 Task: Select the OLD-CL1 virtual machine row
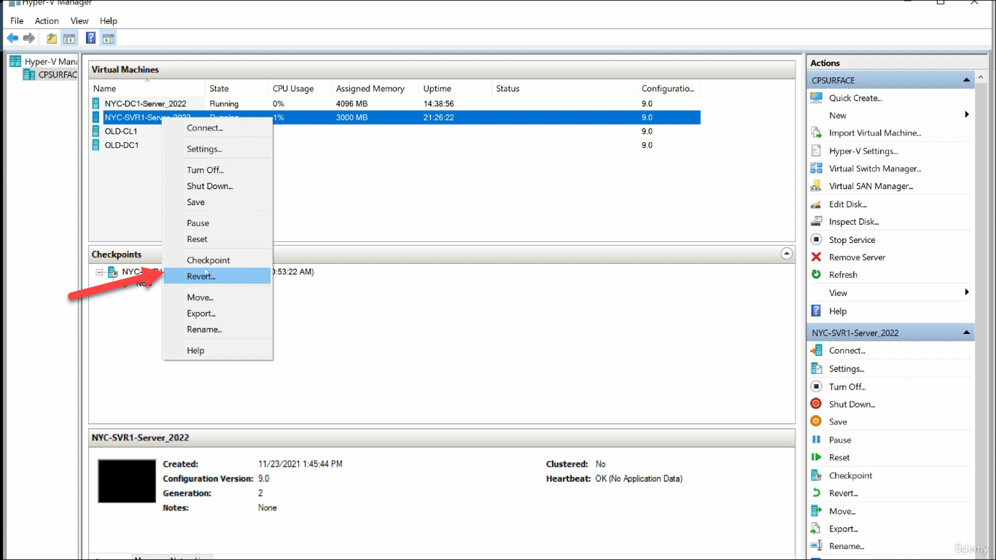pos(394,131)
